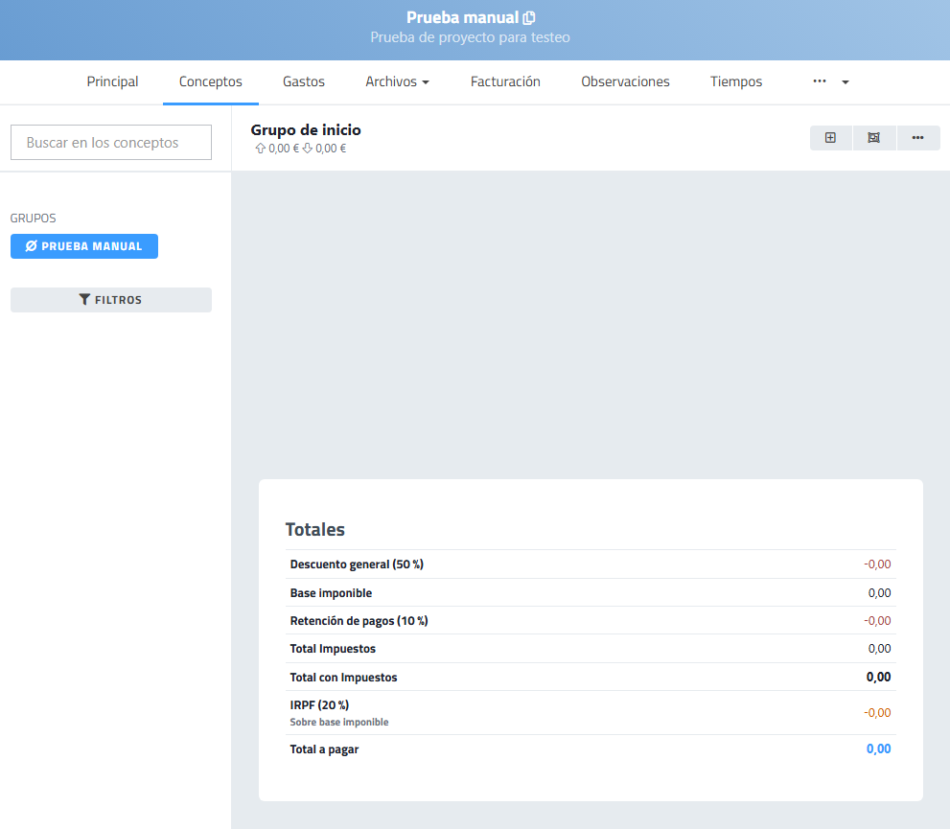The image size is (950, 829).
Task: Click the add concept plus icon
Action: [x=830, y=138]
